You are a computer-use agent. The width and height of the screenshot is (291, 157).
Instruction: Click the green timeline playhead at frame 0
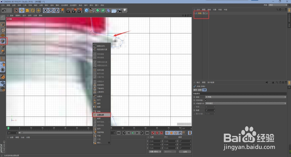click(8, 128)
